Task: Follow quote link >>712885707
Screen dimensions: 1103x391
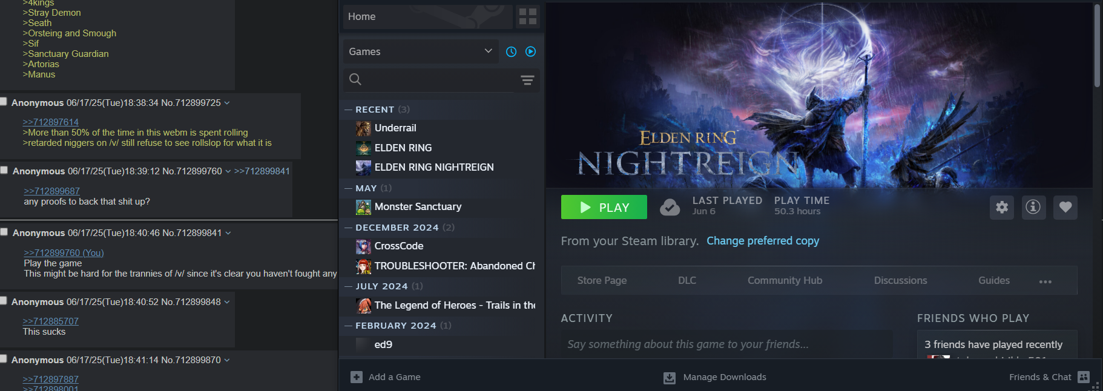Action: [x=51, y=321]
